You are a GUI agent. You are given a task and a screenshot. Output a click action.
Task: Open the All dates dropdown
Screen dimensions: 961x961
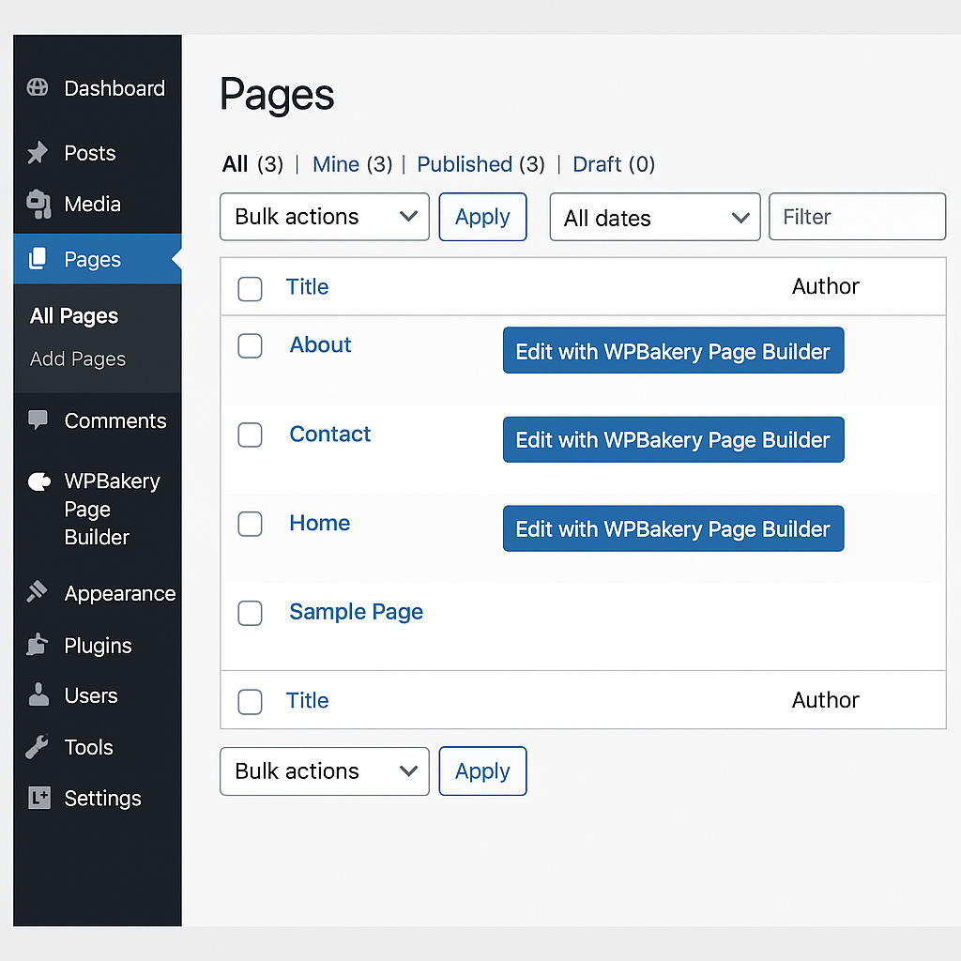pos(655,217)
